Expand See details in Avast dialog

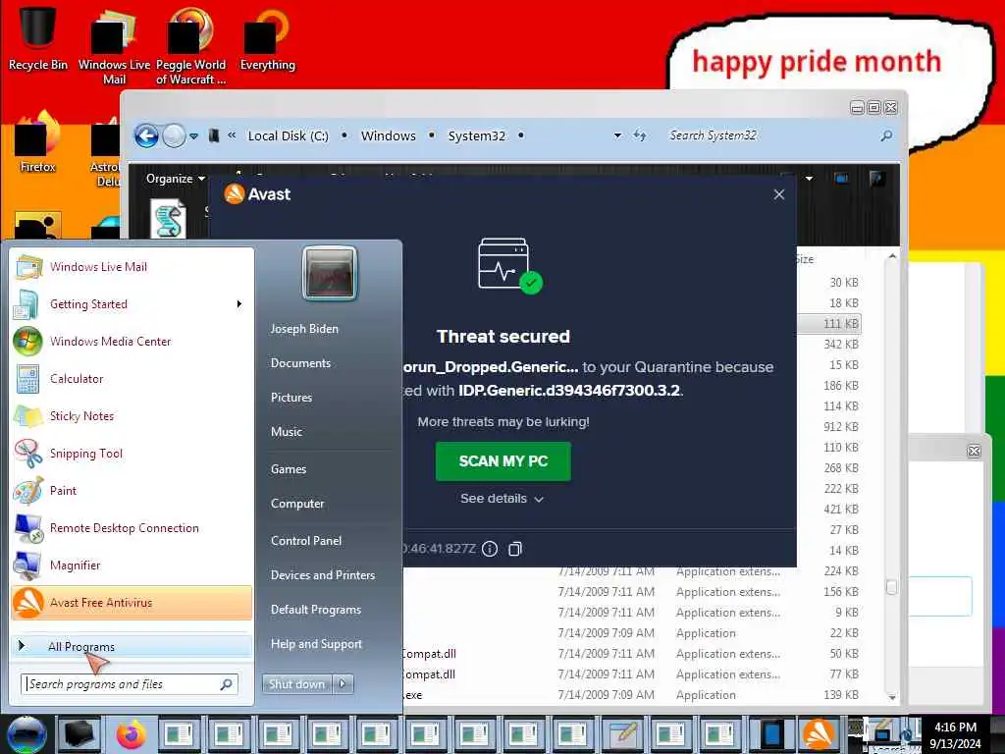tap(502, 498)
